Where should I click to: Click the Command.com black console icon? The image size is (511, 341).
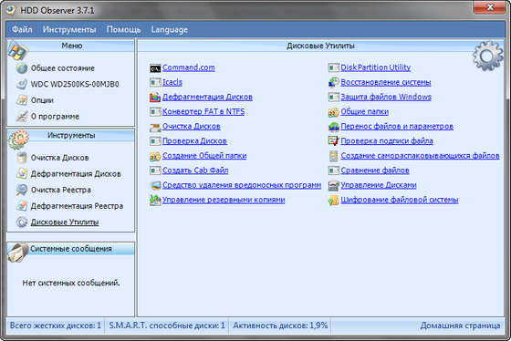pos(155,68)
